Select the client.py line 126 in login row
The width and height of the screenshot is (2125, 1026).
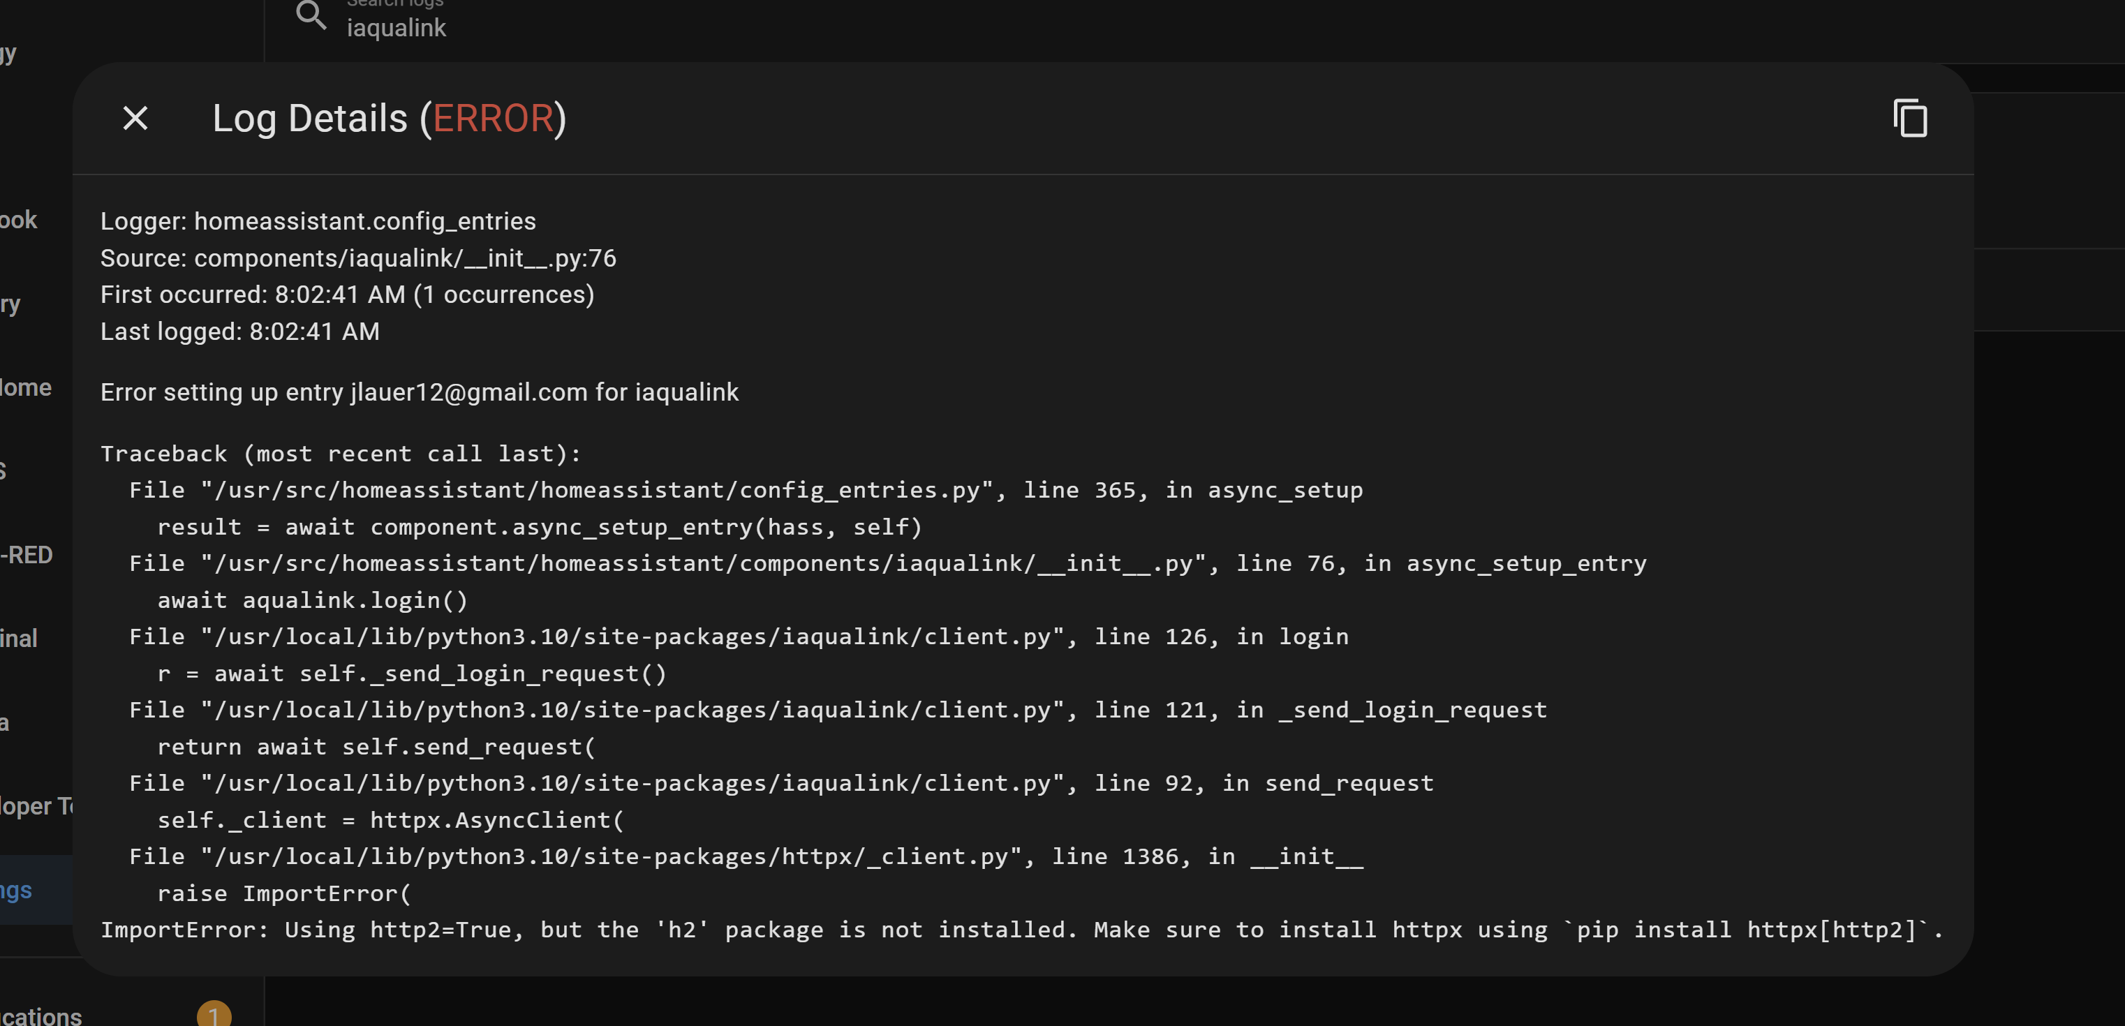[x=739, y=637]
